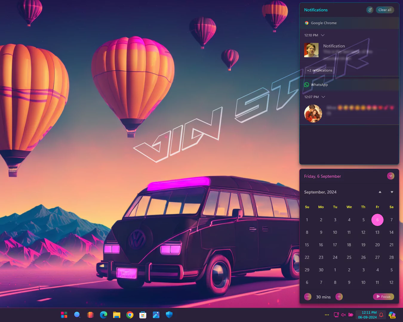Select date 21 in the calendar

[391, 245]
